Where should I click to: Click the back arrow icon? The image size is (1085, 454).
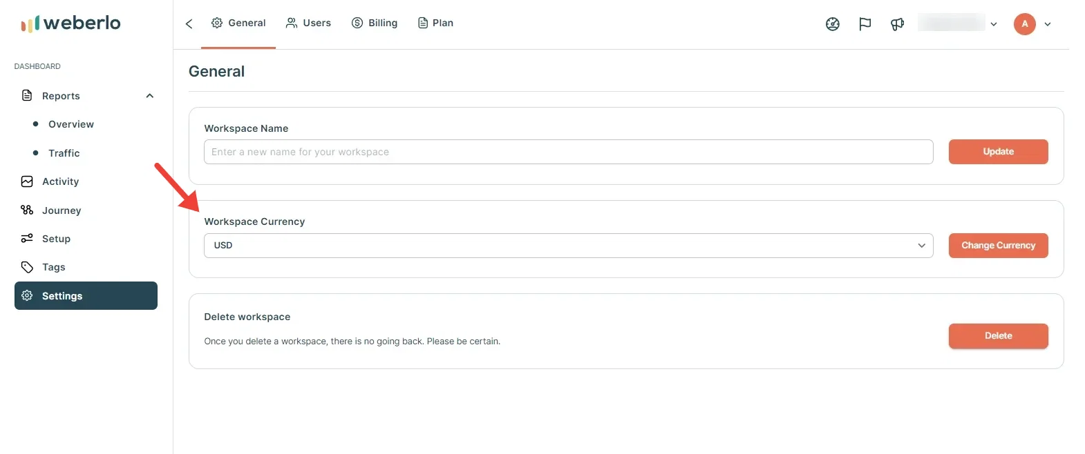click(189, 23)
